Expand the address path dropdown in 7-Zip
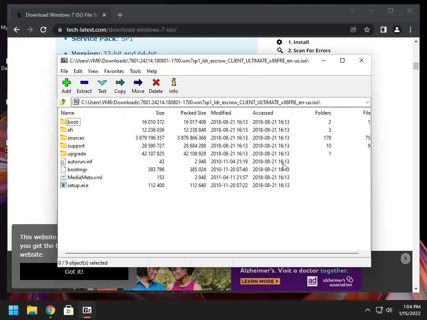 pos(367,102)
